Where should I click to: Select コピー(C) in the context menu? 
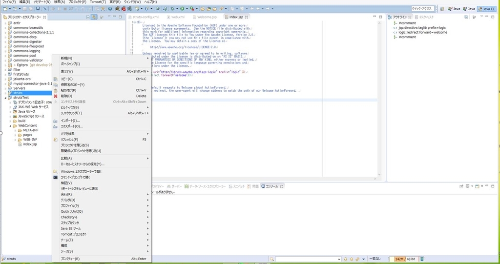point(102,79)
